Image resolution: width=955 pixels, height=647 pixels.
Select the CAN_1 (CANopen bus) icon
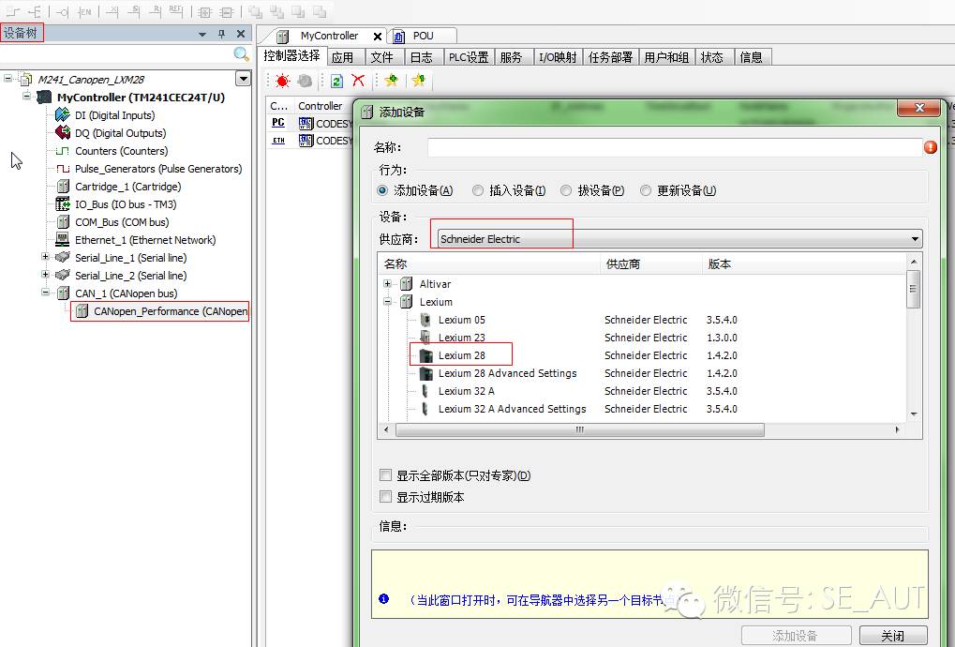click(x=63, y=293)
